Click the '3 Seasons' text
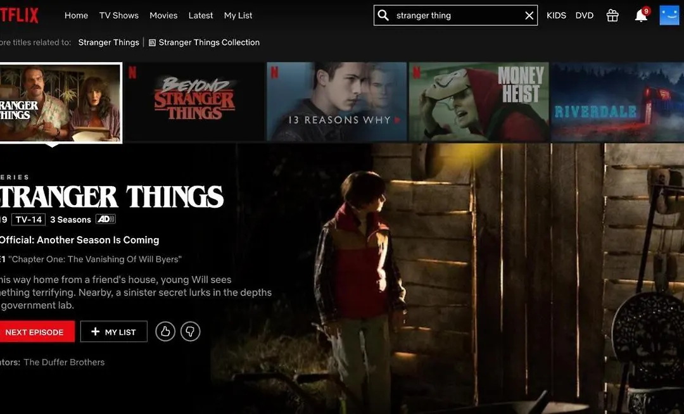The width and height of the screenshot is (684, 414). tap(70, 220)
